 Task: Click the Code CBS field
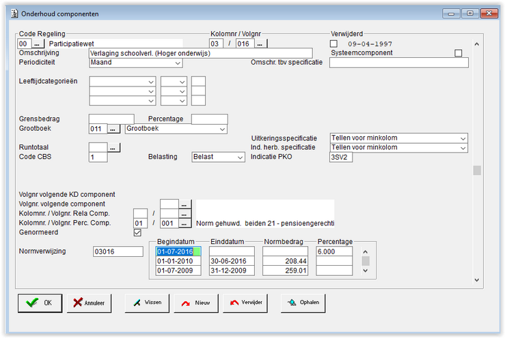coord(98,157)
